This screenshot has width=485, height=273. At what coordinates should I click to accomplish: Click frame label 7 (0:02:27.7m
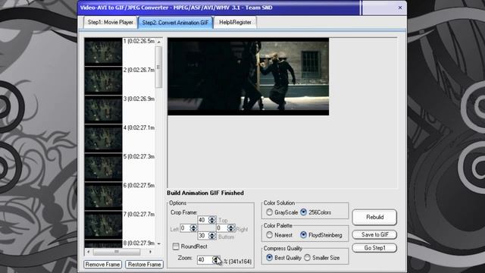tap(139, 214)
